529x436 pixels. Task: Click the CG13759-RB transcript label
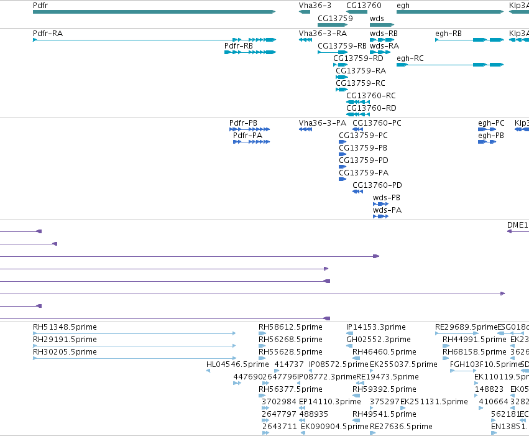coord(342,46)
